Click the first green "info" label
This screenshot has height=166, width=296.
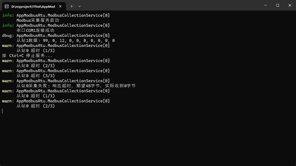[7, 15]
